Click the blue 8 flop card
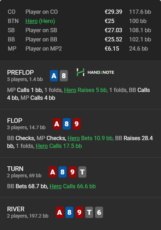161x230 pixels. click(67, 124)
